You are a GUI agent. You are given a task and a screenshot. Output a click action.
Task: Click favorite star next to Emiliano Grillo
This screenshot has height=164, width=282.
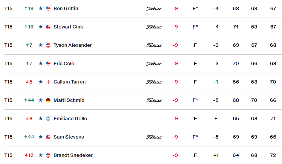pyautogui.click(x=41, y=119)
